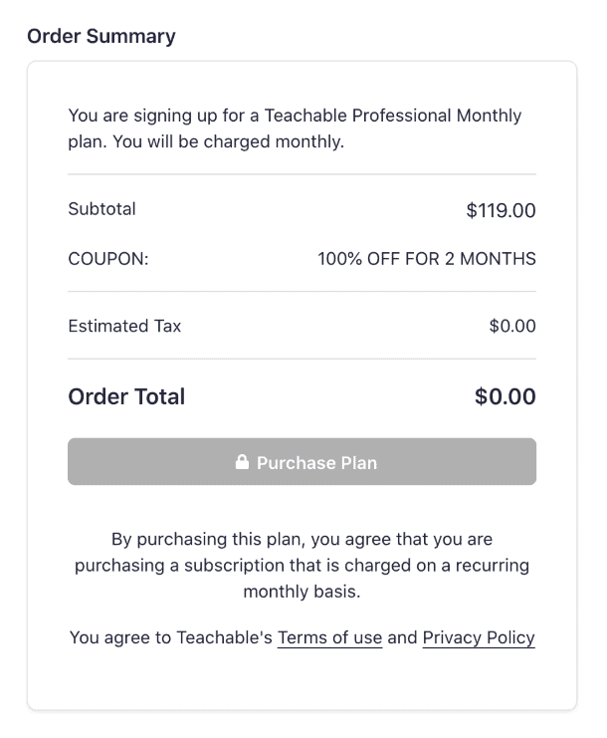Click the word 'and' between policy links
Image resolution: width=607 pixels, height=738 pixels.
coord(402,638)
